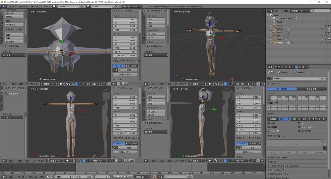Screen dimensions: 331x179
Task: Play animation in reverse in timeline
Action: click(x=122, y=177)
